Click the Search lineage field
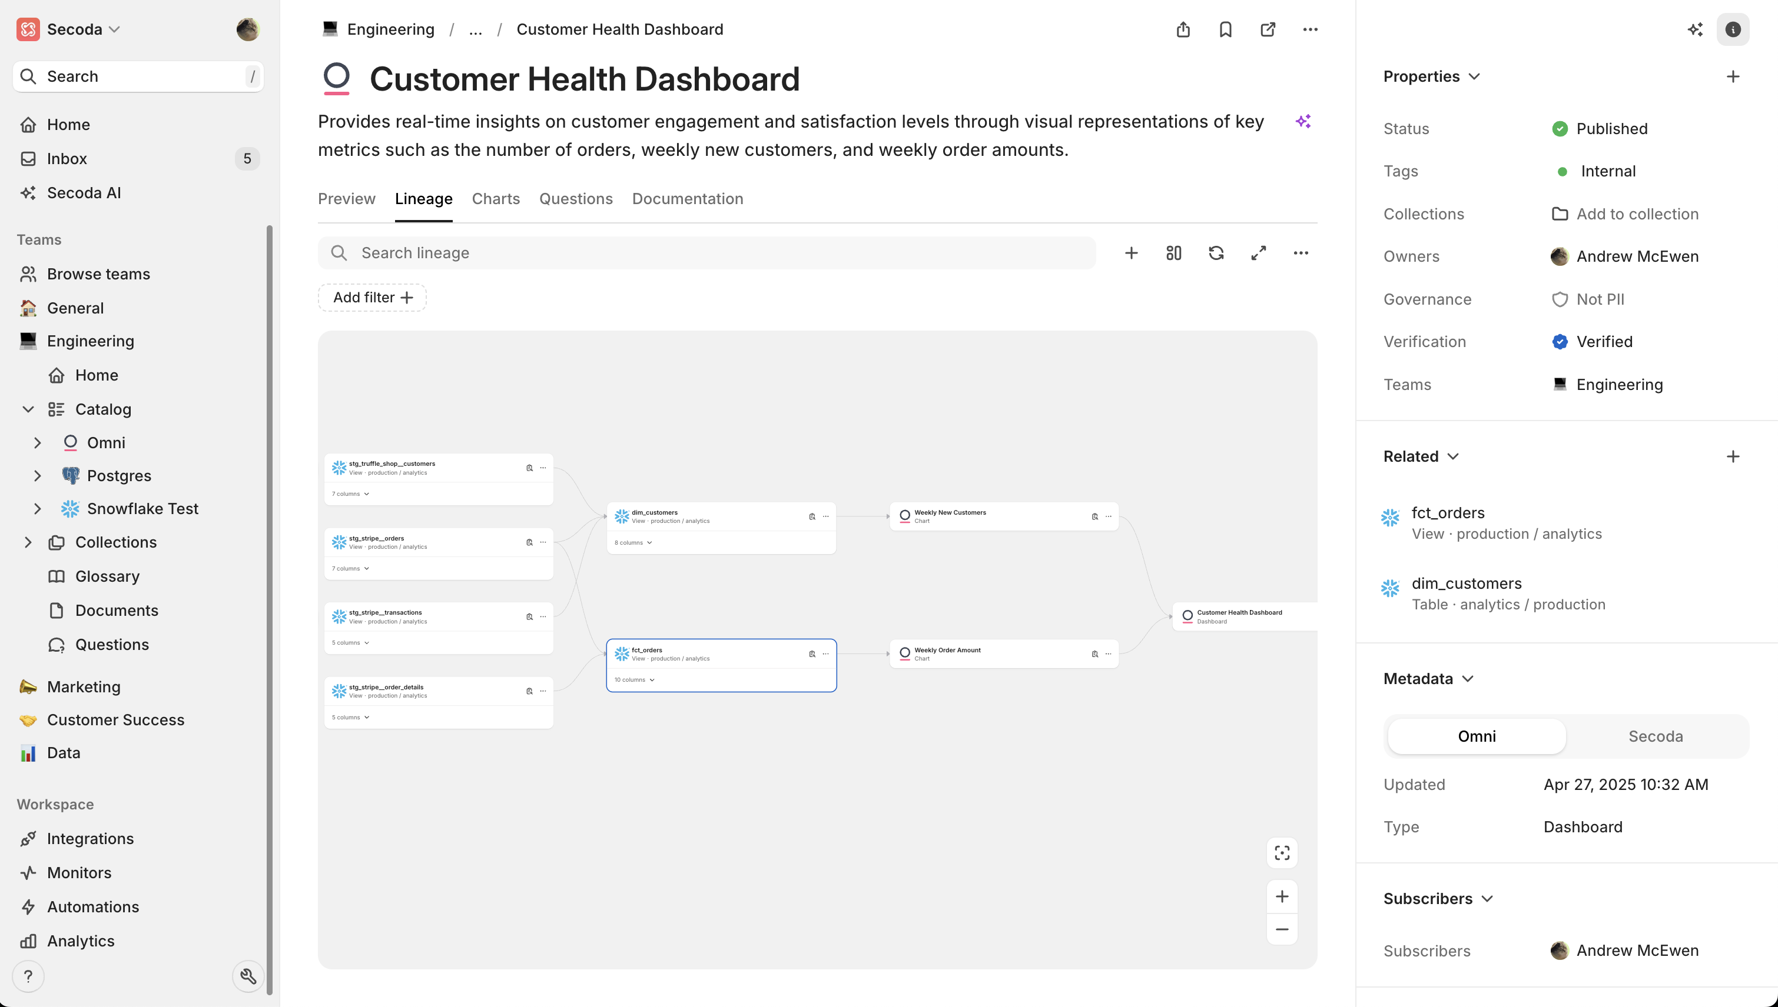Viewport: 1778px width, 1007px height. [706, 253]
